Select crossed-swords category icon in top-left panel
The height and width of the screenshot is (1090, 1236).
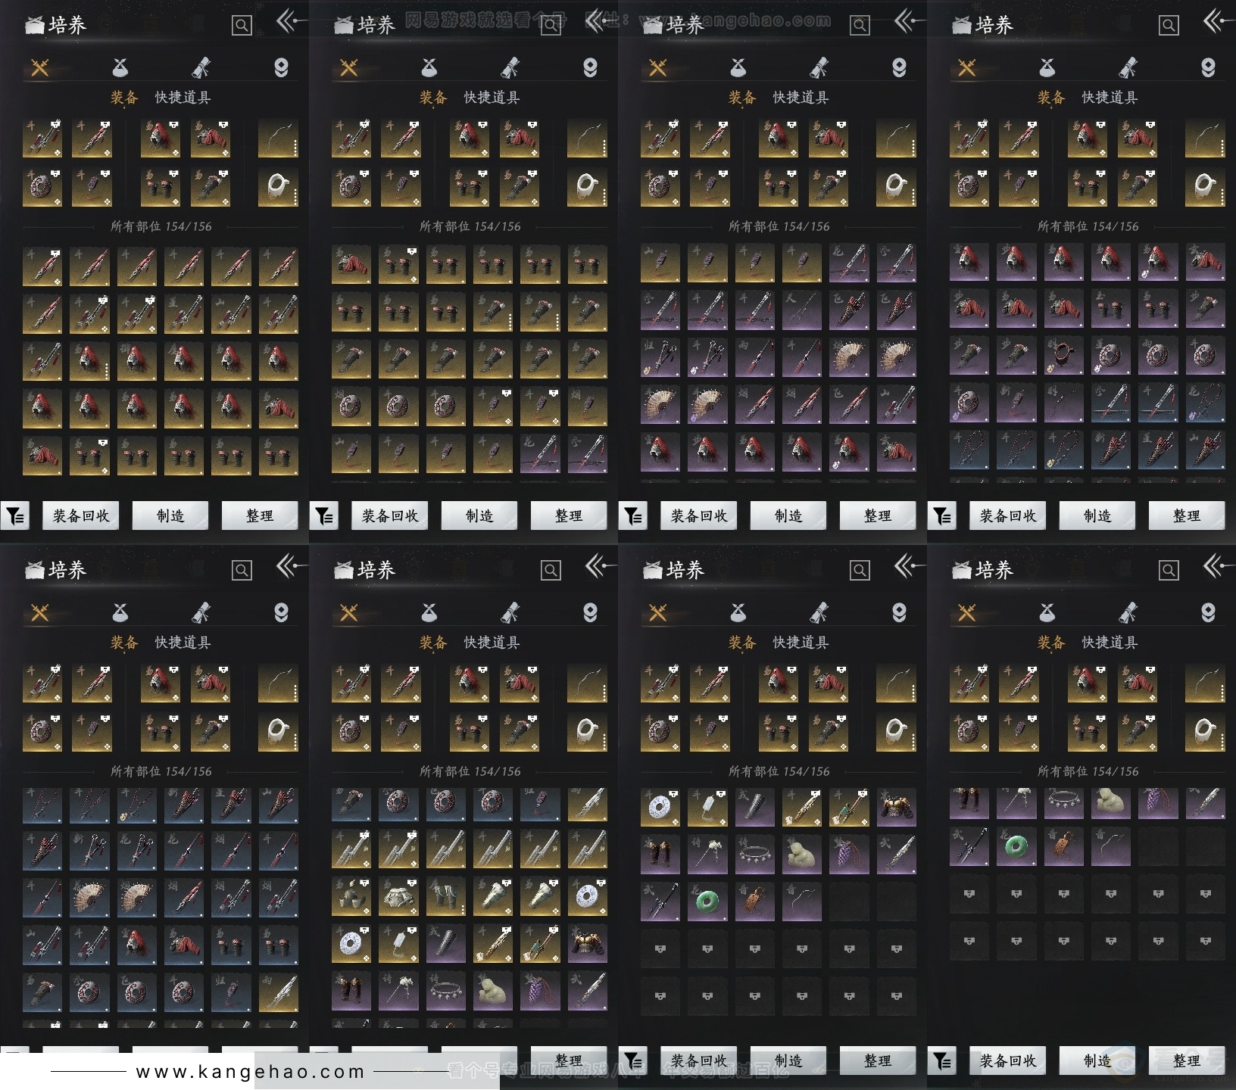click(x=40, y=68)
